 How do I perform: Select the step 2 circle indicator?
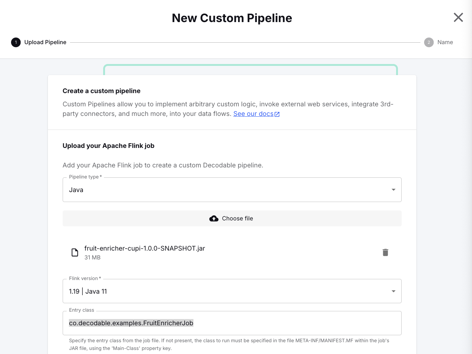[429, 42]
